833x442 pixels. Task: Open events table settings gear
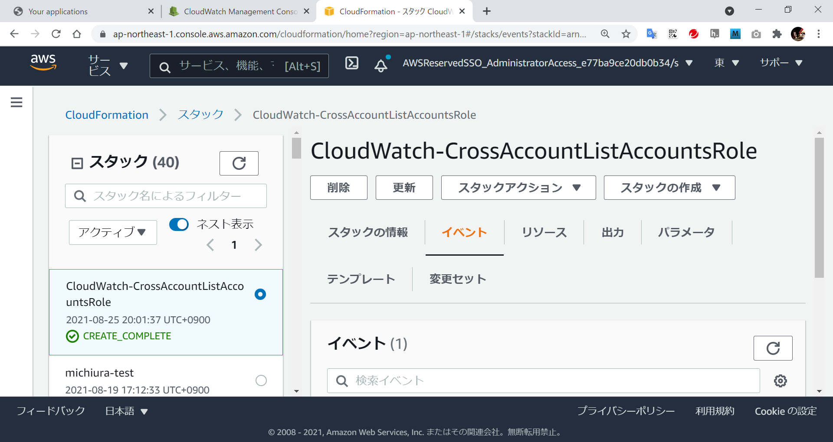point(781,381)
